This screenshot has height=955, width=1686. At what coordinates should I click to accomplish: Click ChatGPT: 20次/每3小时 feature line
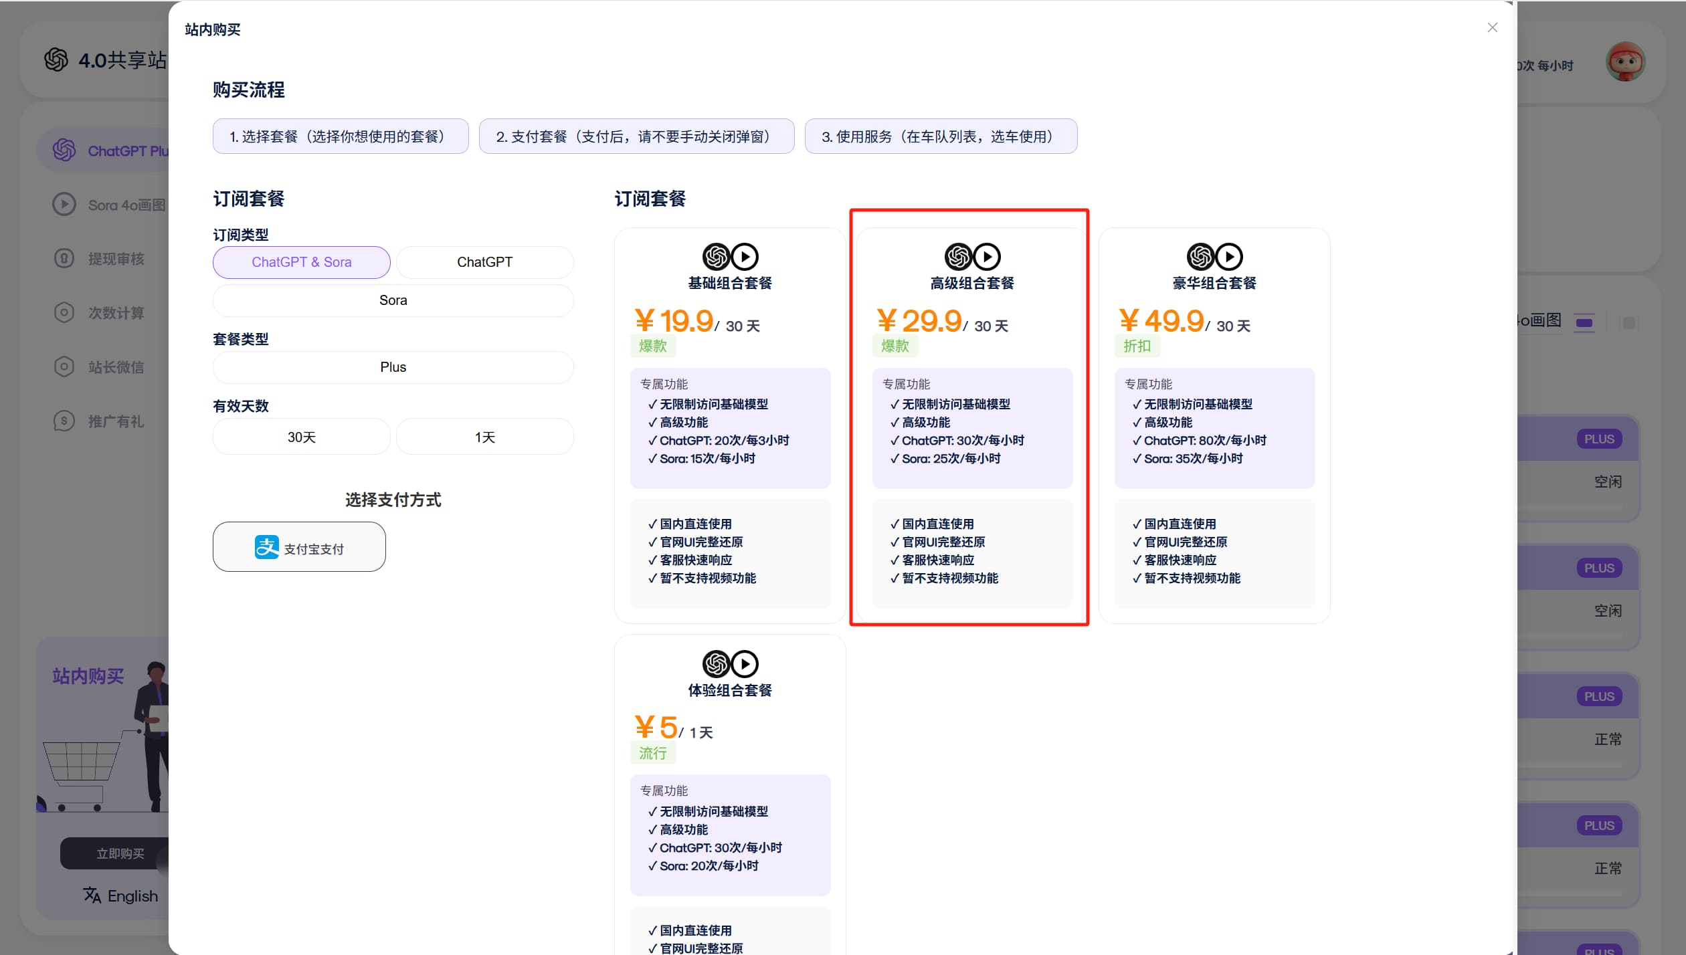coord(719,441)
